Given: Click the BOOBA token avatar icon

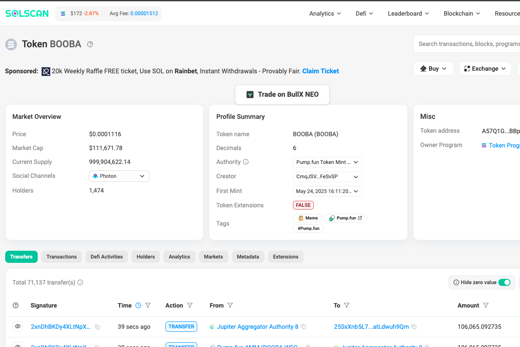Looking at the screenshot, I should point(11,44).
